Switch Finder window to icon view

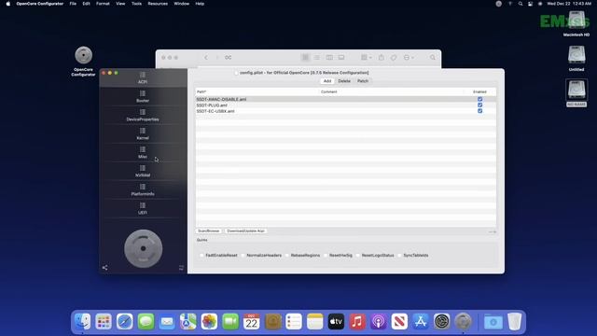point(305,58)
